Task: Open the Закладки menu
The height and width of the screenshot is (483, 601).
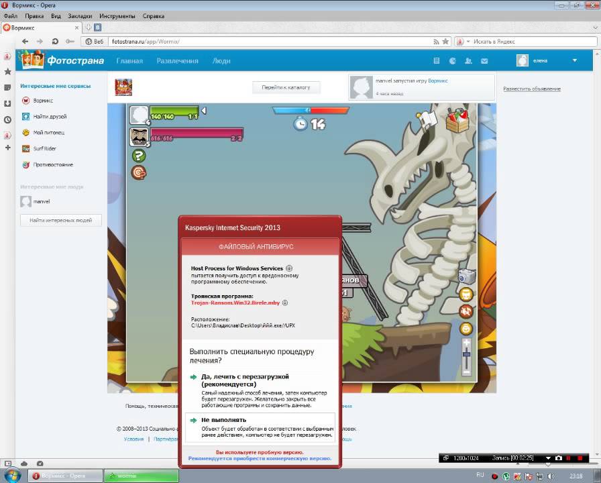Action: tap(80, 16)
